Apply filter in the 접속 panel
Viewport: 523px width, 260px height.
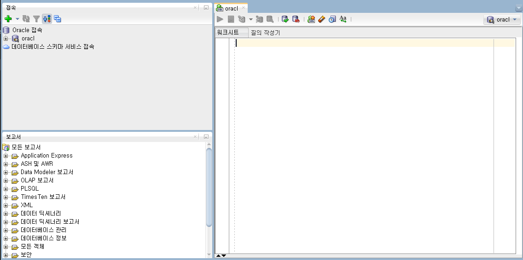point(36,19)
